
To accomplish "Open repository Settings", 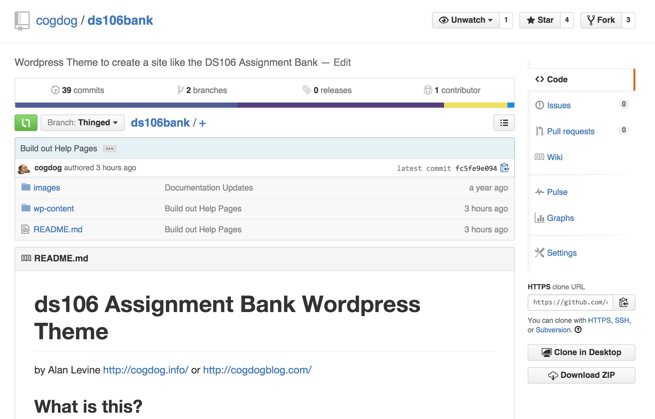I will point(562,253).
